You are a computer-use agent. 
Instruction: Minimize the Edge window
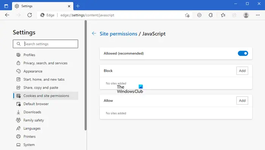235,3
